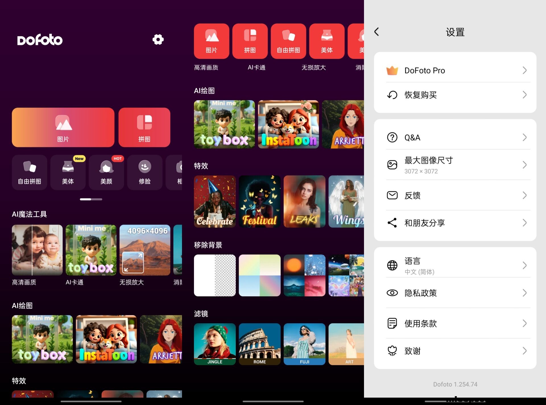Tap the 语言 globe icon
Viewport: 546px width, 405px height.
click(392, 265)
